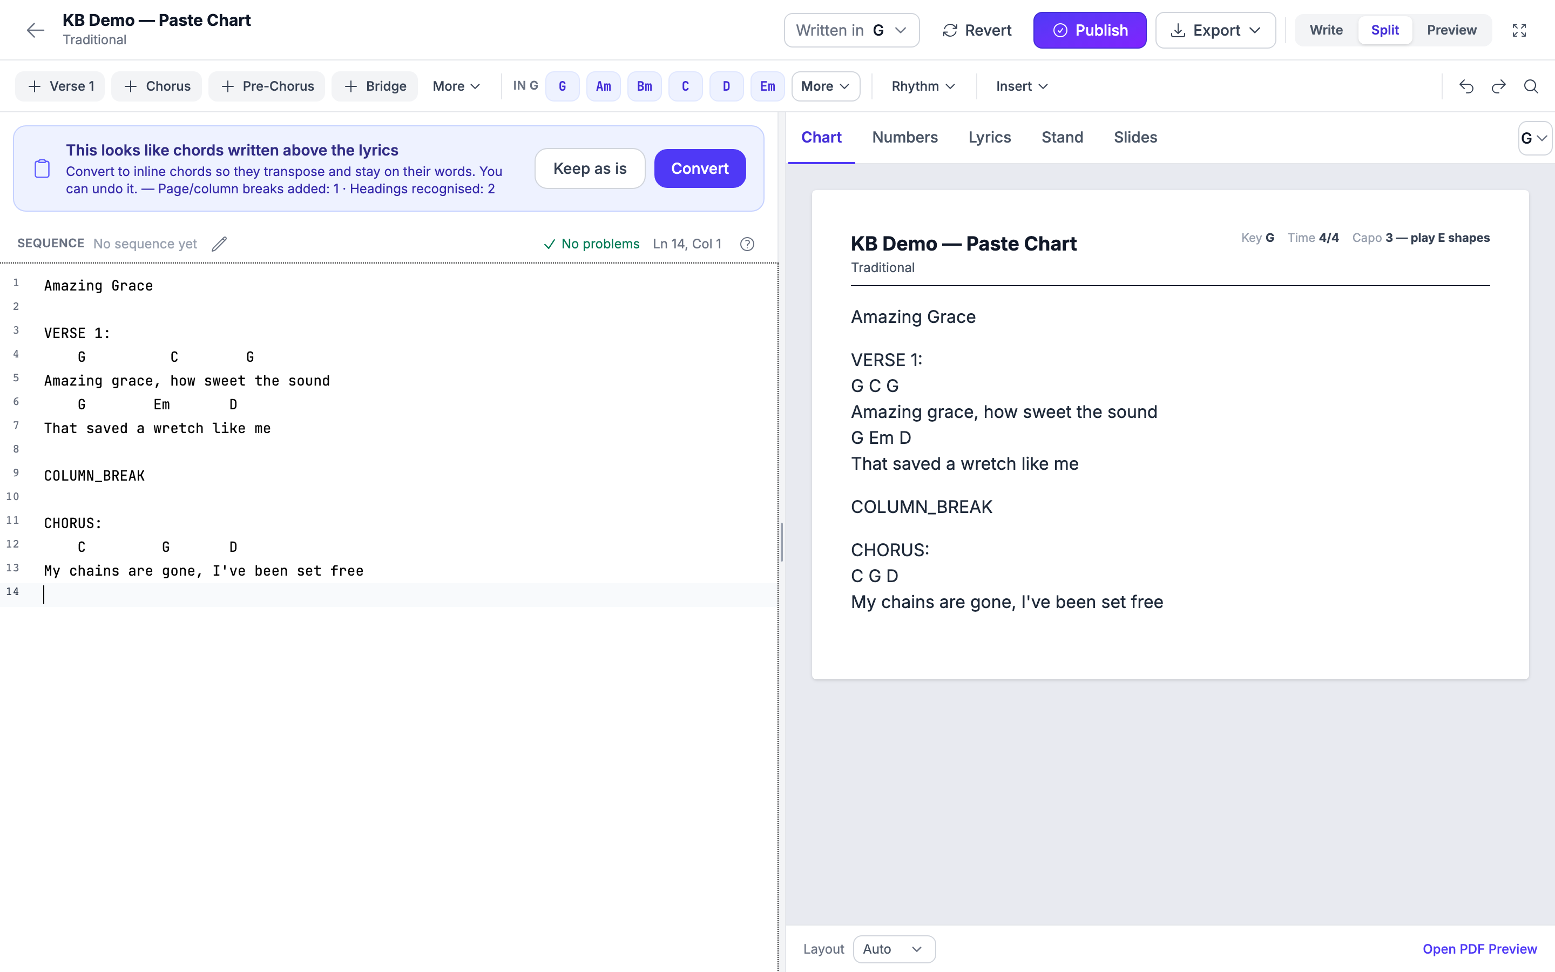Insert the G chord chip
Screen dimensions: 1555x972
[562, 86]
